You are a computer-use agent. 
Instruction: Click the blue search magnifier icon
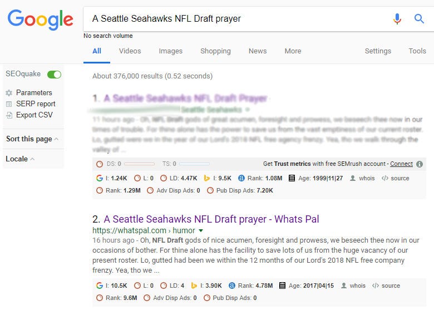pyautogui.click(x=419, y=19)
